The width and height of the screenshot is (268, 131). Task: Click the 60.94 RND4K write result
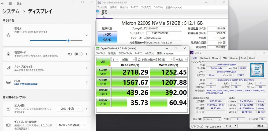point(169,103)
